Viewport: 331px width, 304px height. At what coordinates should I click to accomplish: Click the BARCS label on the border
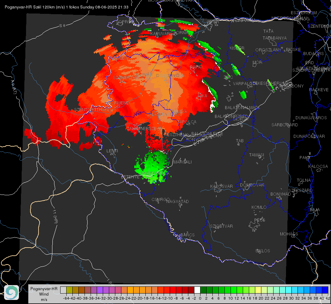tap(187, 235)
